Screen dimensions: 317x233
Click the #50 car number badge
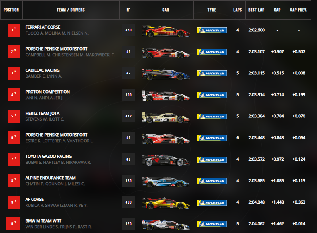coord(128,30)
